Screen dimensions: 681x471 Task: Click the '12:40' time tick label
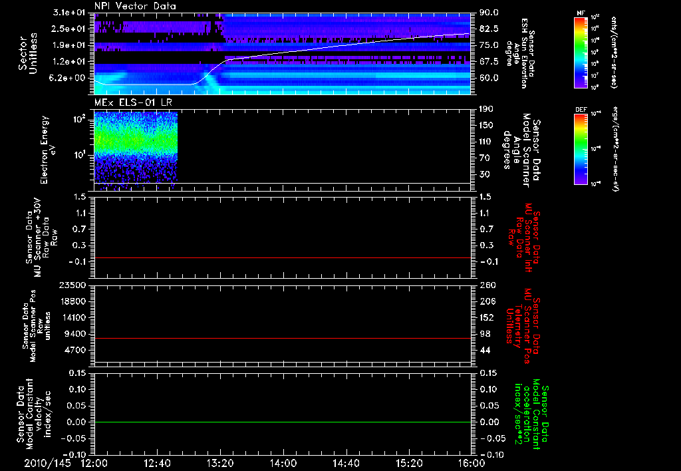pos(157,463)
